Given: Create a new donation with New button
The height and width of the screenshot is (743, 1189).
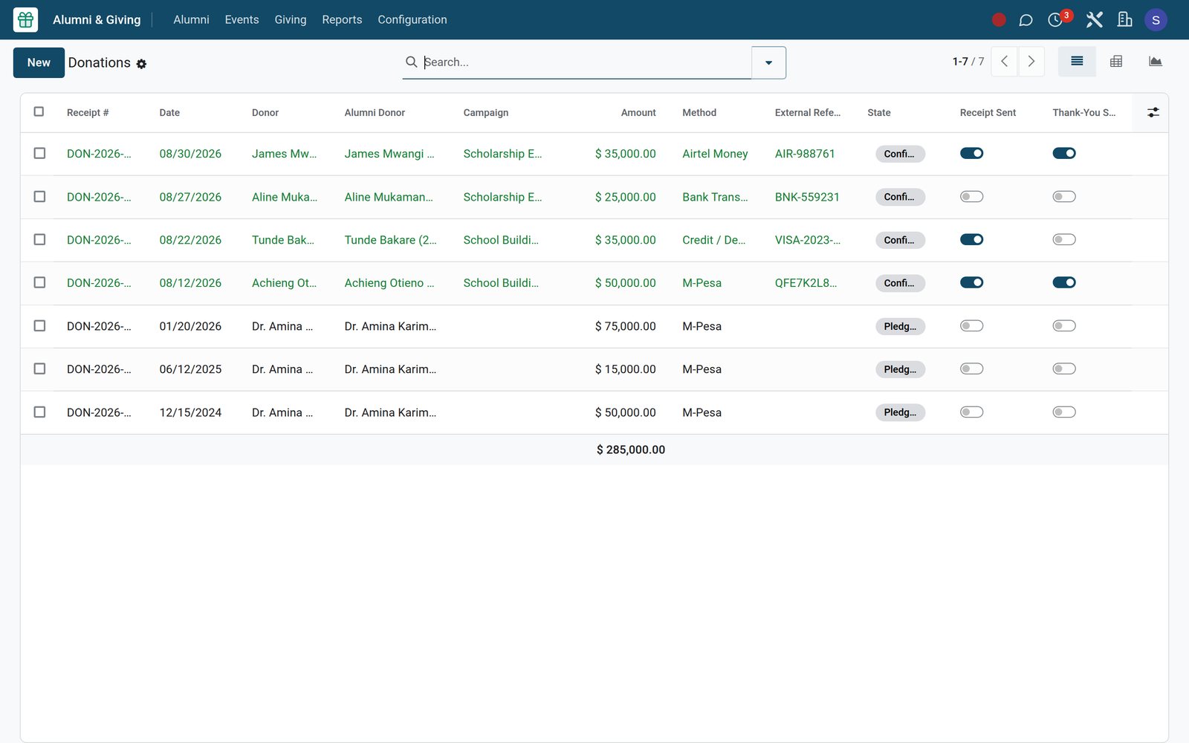Looking at the screenshot, I should [39, 62].
